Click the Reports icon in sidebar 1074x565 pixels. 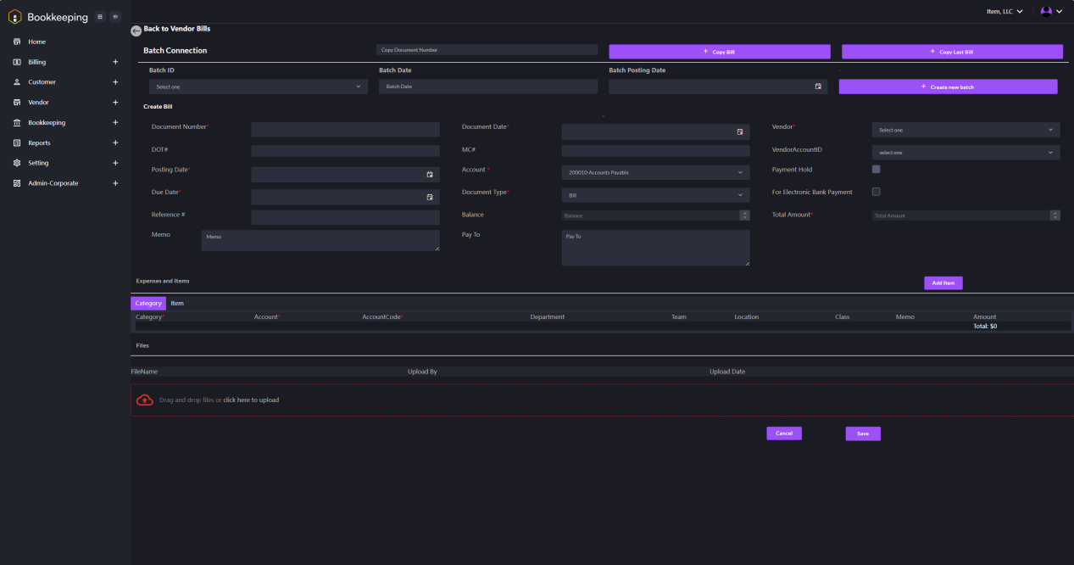[17, 143]
